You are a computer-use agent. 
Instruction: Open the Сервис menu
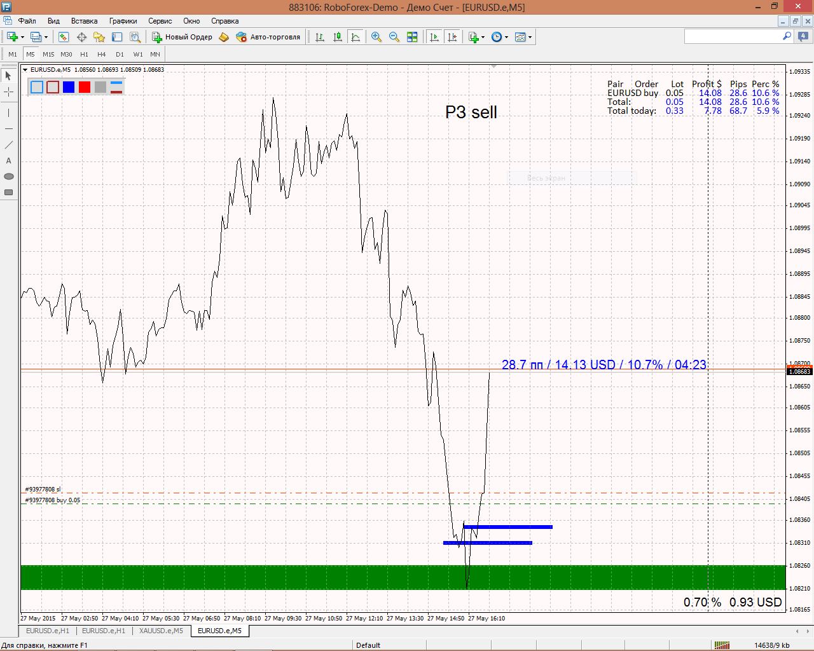click(x=160, y=21)
